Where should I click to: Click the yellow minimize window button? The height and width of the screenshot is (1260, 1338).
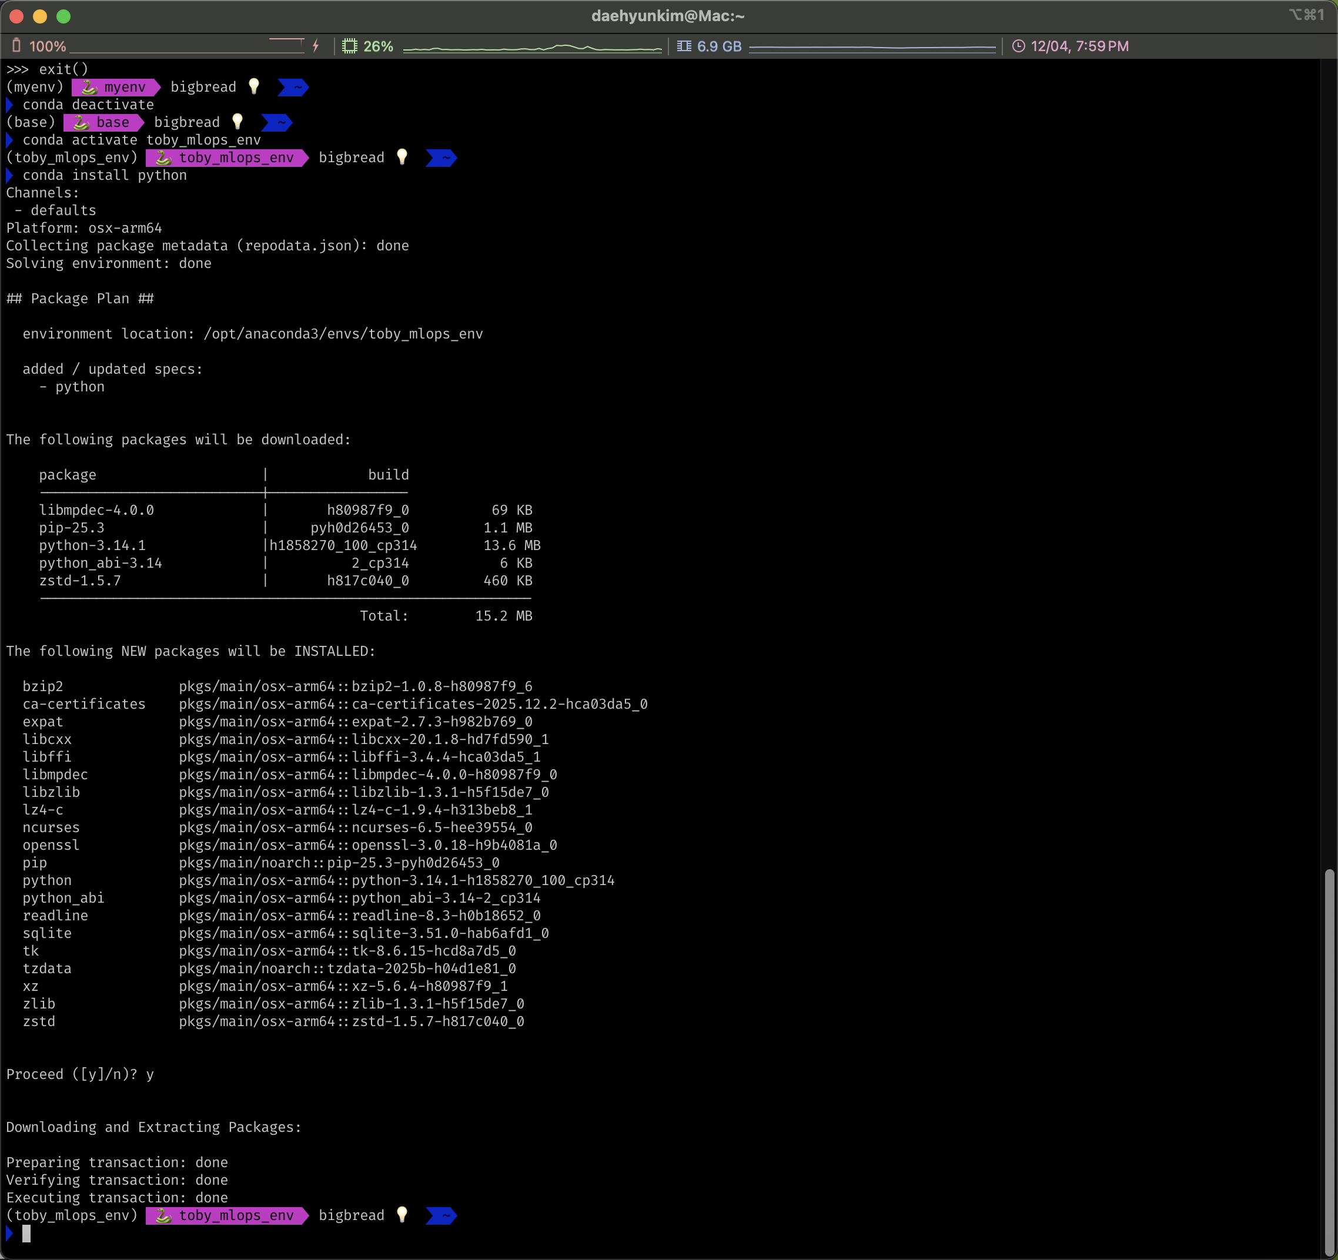(40, 16)
